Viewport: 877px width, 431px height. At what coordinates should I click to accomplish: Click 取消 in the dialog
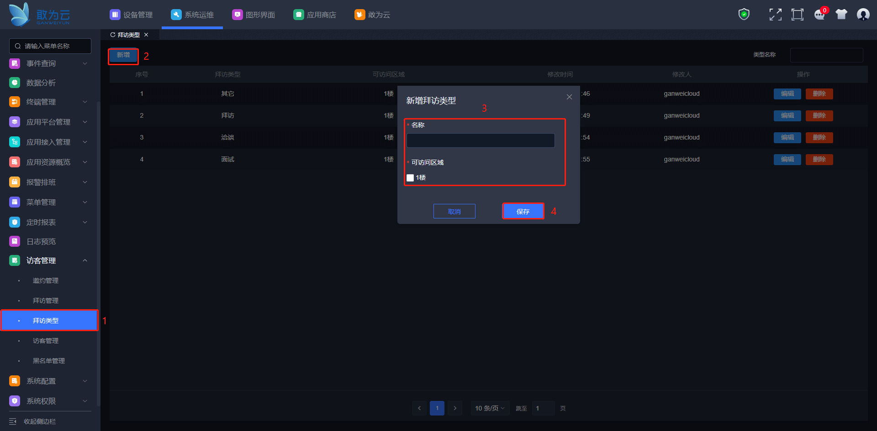454,211
